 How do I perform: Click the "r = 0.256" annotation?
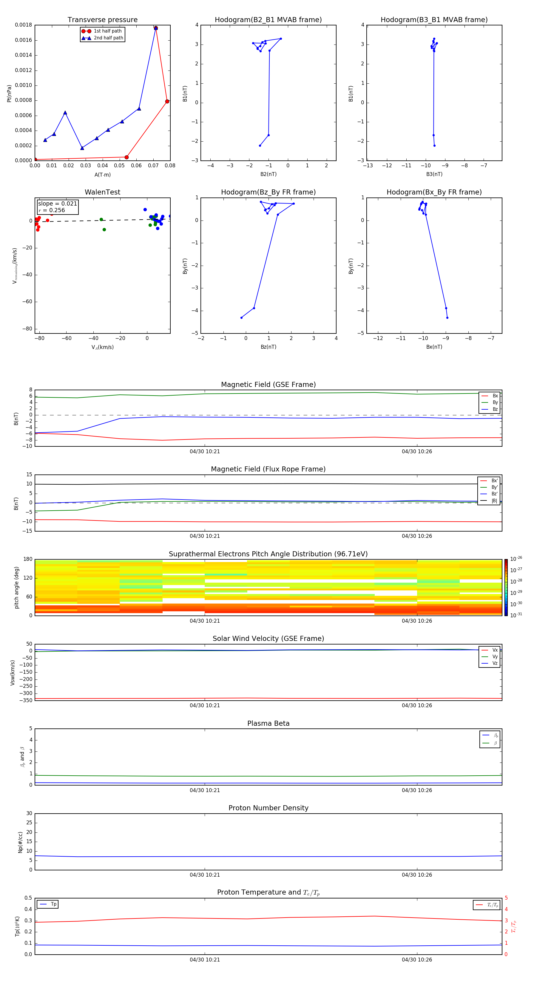tap(52, 210)
